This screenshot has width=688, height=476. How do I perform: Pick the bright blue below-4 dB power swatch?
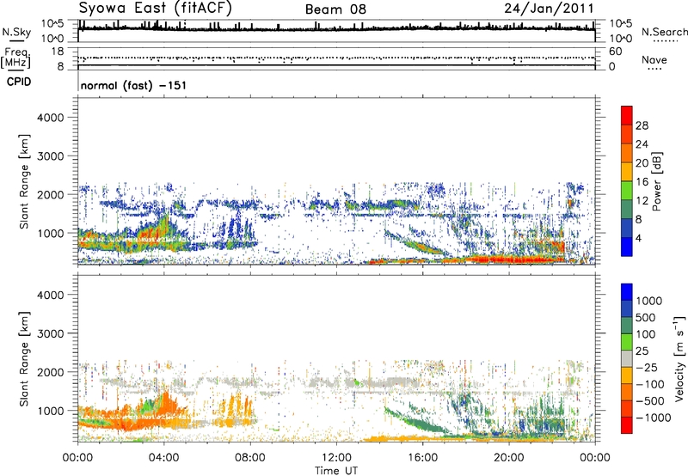pyautogui.click(x=627, y=247)
